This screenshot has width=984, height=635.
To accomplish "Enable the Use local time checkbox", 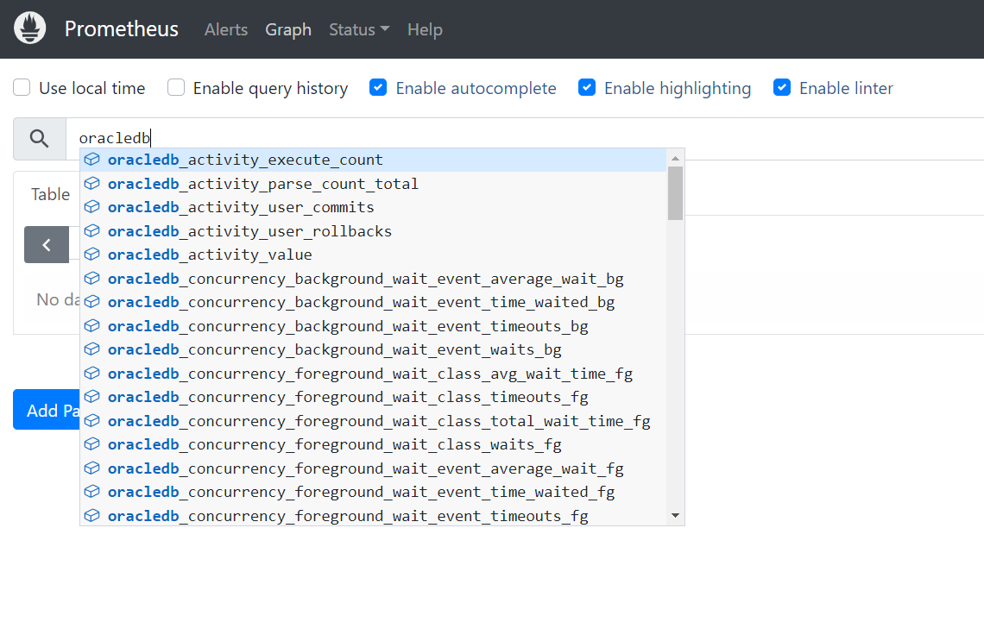I will coord(22,88).
